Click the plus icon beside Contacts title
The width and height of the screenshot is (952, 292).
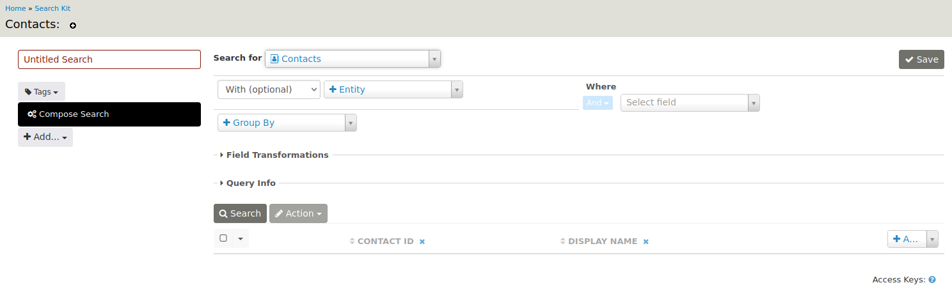(73, 26)
